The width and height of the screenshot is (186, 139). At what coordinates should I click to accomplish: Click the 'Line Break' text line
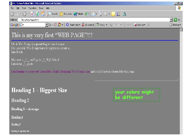point(17,52)
